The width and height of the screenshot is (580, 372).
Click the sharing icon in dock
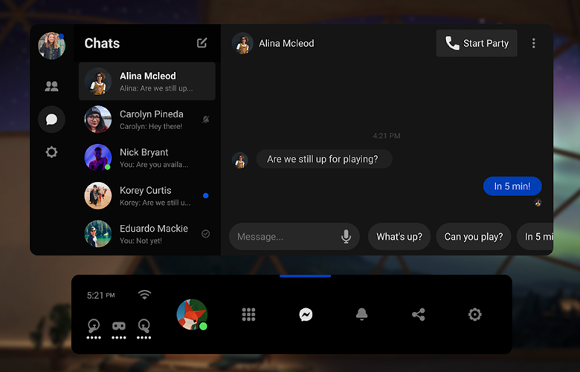[x=419, y=315]
